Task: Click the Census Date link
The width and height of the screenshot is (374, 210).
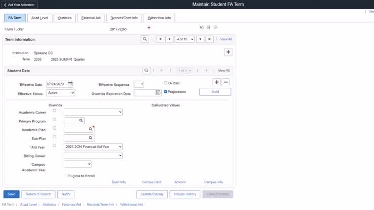Action: tap(151, 182)
